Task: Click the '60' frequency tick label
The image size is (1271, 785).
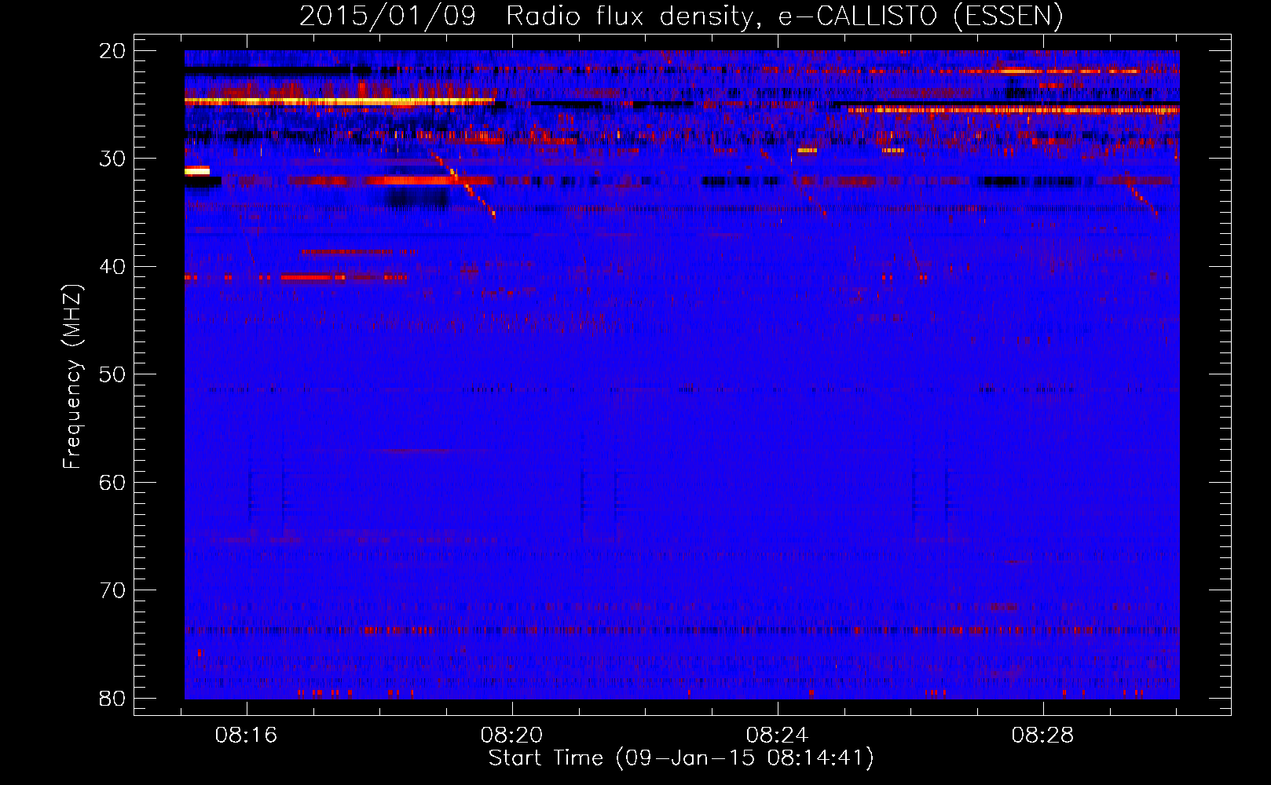Action: (112, 482)
